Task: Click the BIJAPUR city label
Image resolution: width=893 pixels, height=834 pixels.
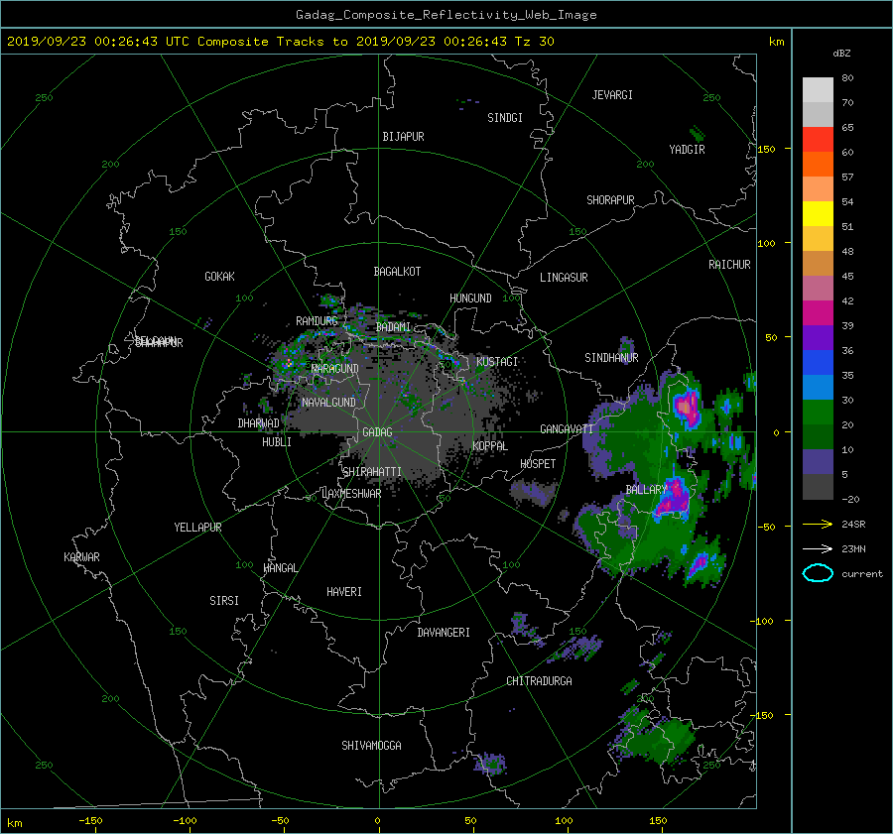Action: [403, 137]
